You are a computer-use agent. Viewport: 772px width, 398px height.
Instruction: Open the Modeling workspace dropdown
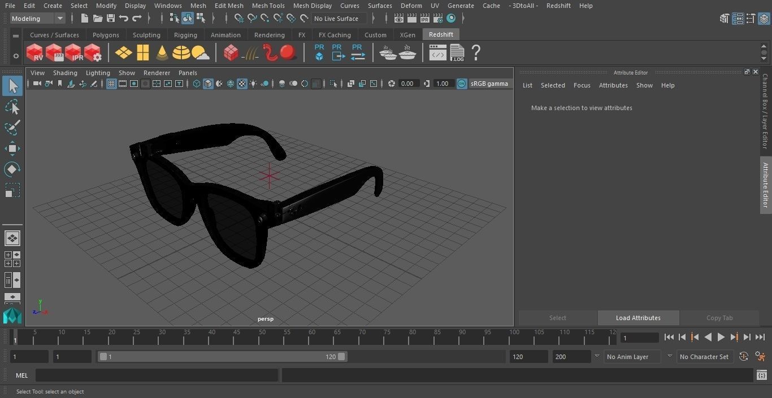[38, 19]
